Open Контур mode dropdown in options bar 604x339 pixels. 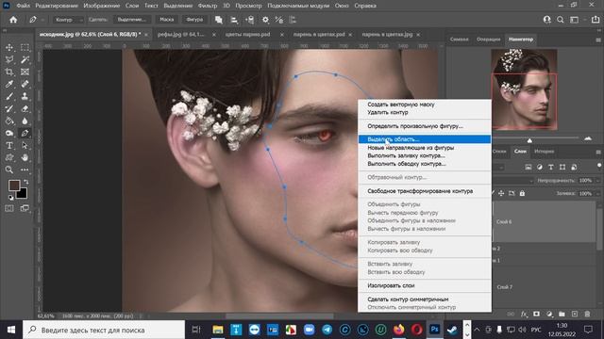click(x=68, y=20)
